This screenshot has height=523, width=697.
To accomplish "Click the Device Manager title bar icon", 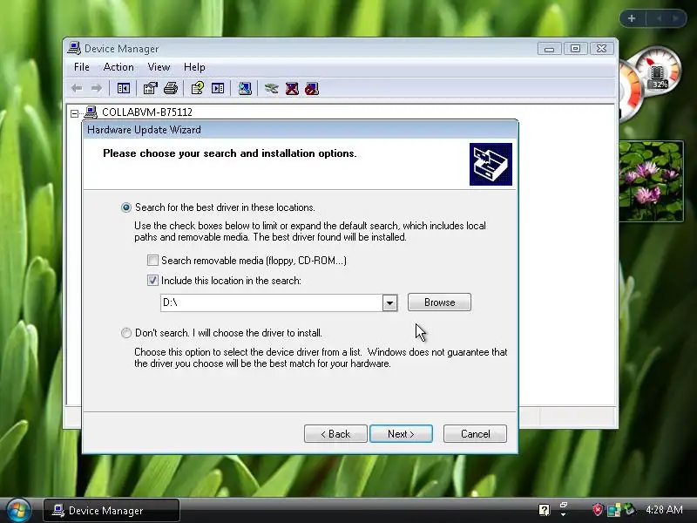I will pyautogui.click(x=74, y=48).
